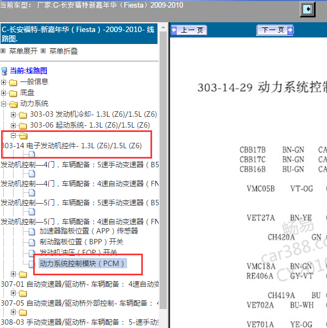The image size is (327, 328).
Task: Click the 308-03 folder icon
Action: (23, 312)
